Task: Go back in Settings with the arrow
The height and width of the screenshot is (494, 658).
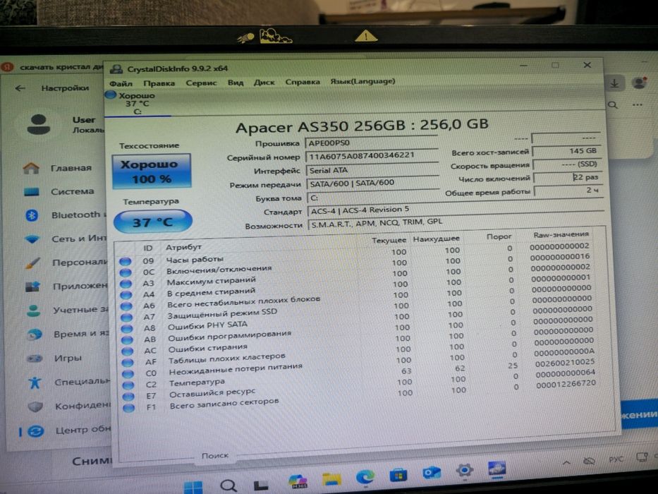Action: tap(20, 88)
